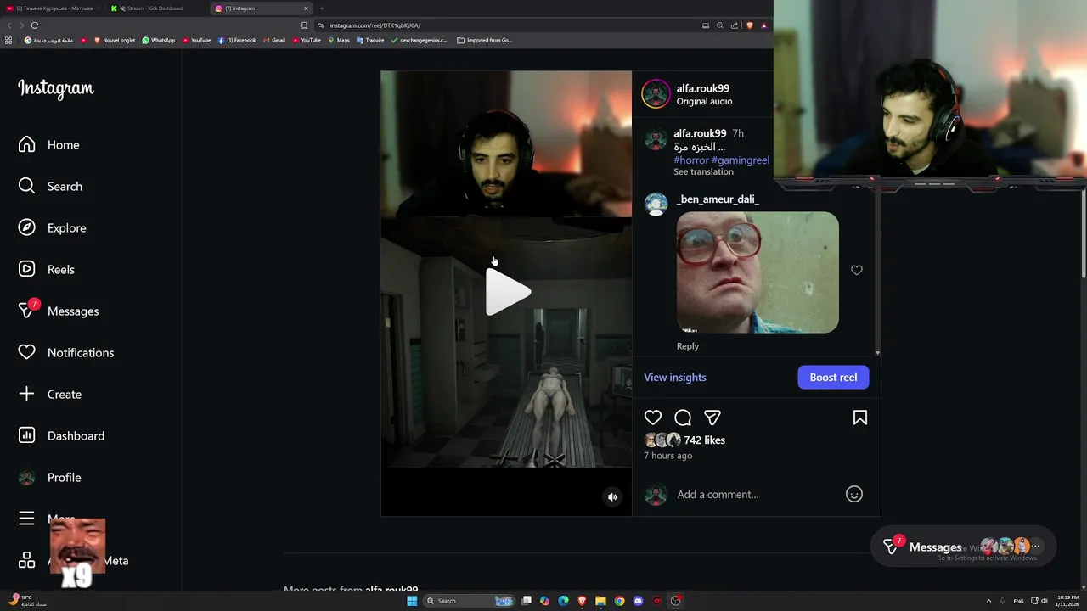Open floating Messages popup button
Viewport: 1087px width, 611px height.
(x=963, y=547)
